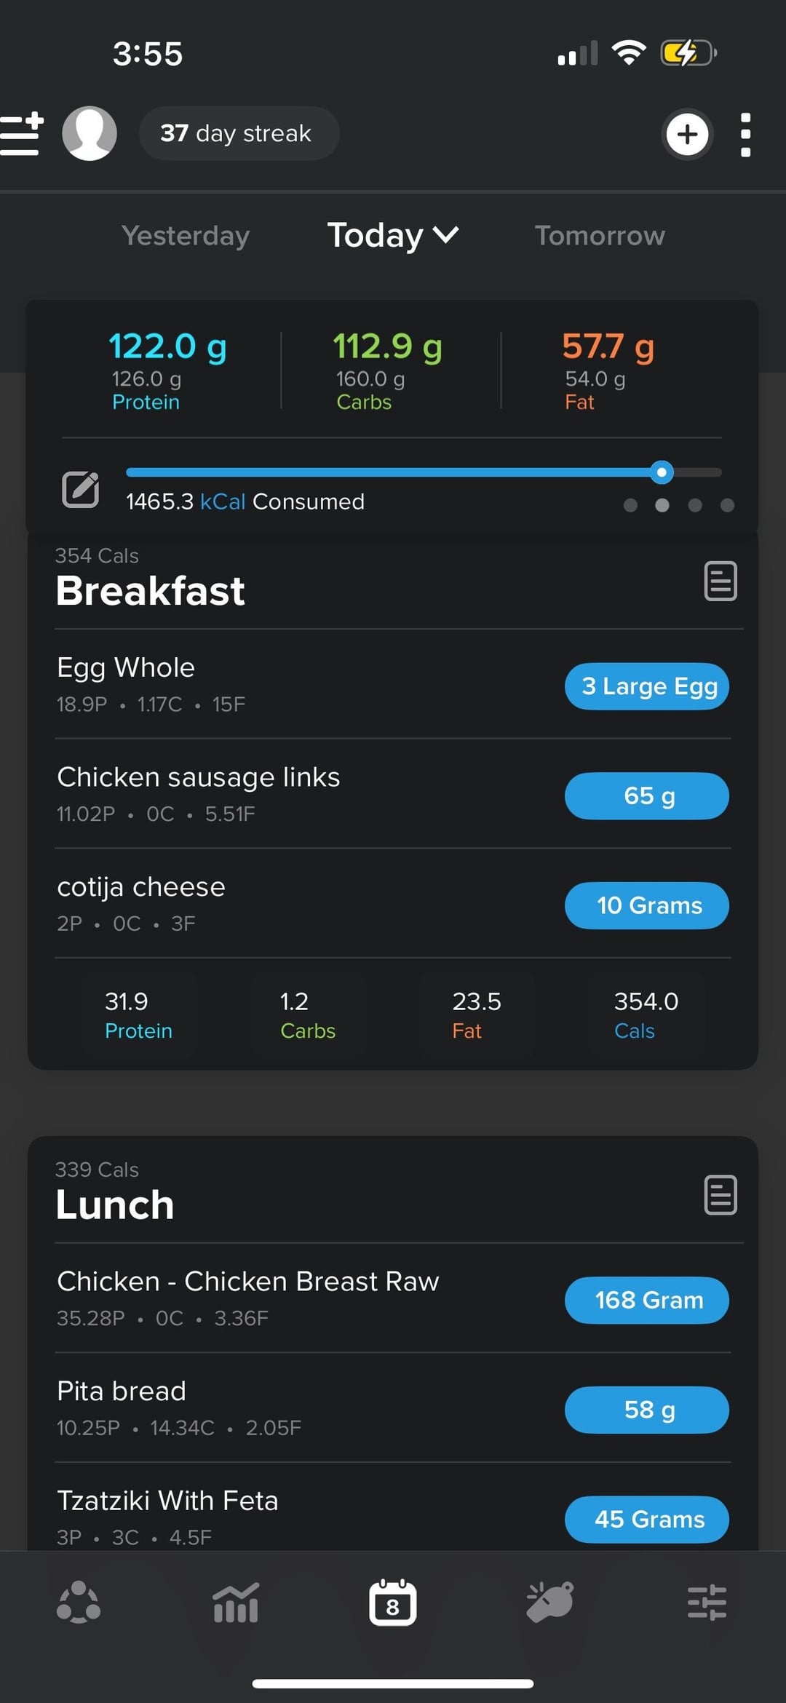Tap the plus add food button
This screenshot has height=1703, width=786.
(x=687, y=134)
